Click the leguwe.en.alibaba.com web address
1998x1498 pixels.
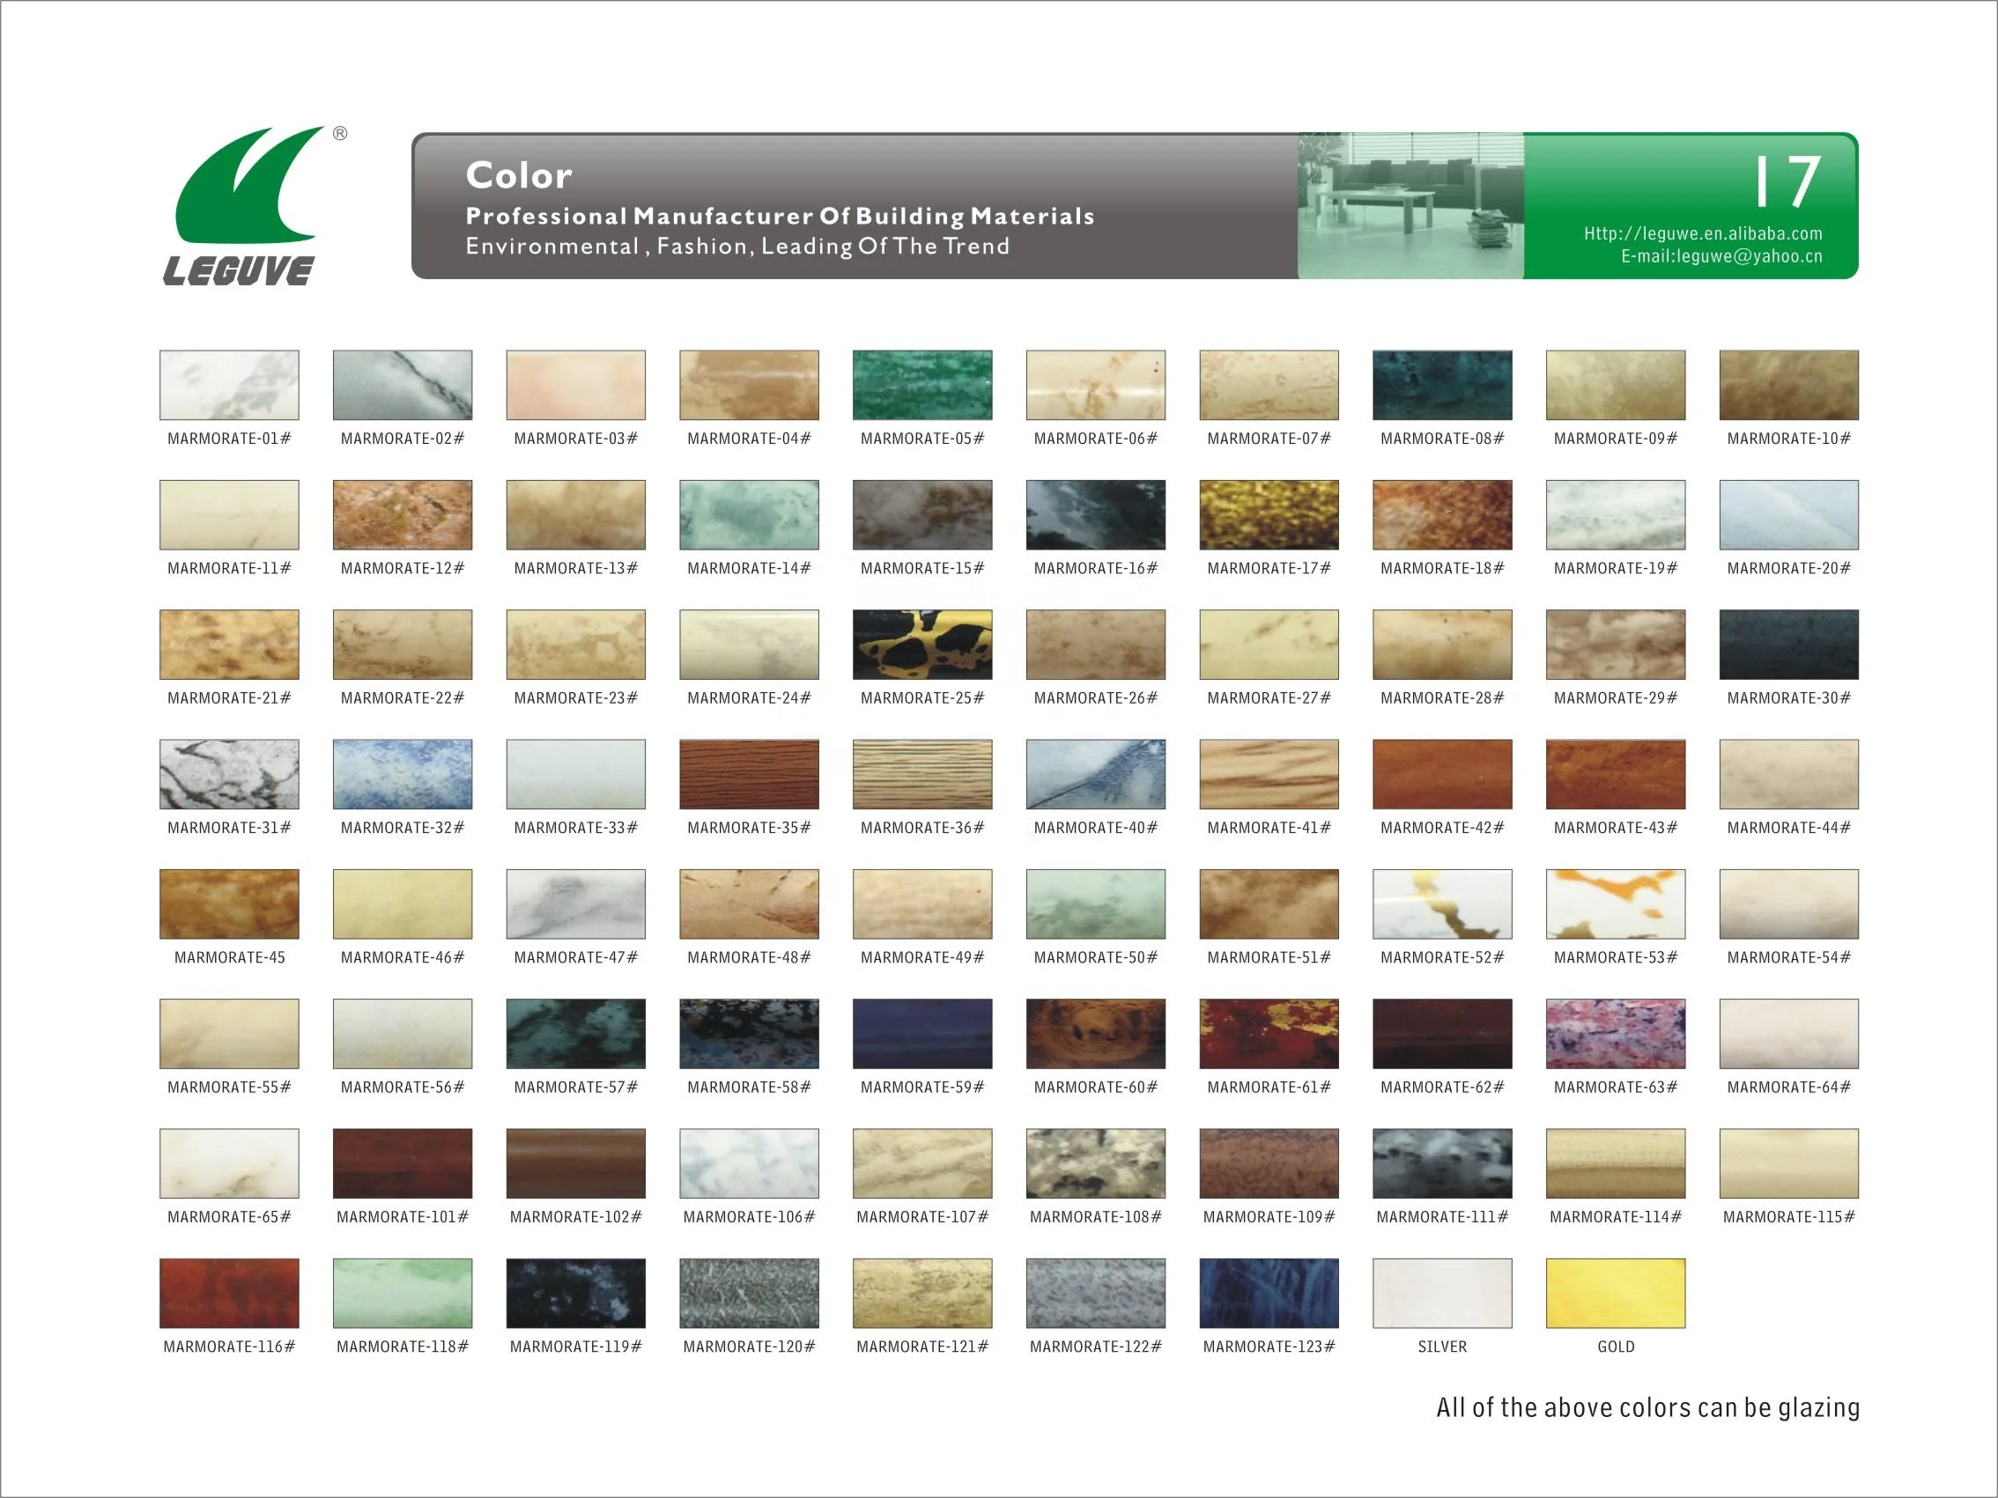[x=1703, y=234]
